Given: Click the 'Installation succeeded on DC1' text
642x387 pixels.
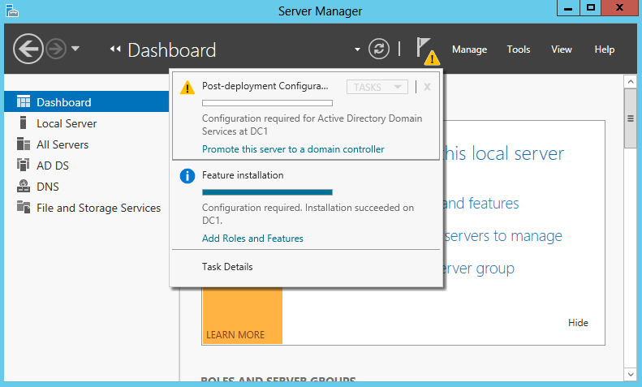Looking at the screenshot, I should click(x=308, y=214).
